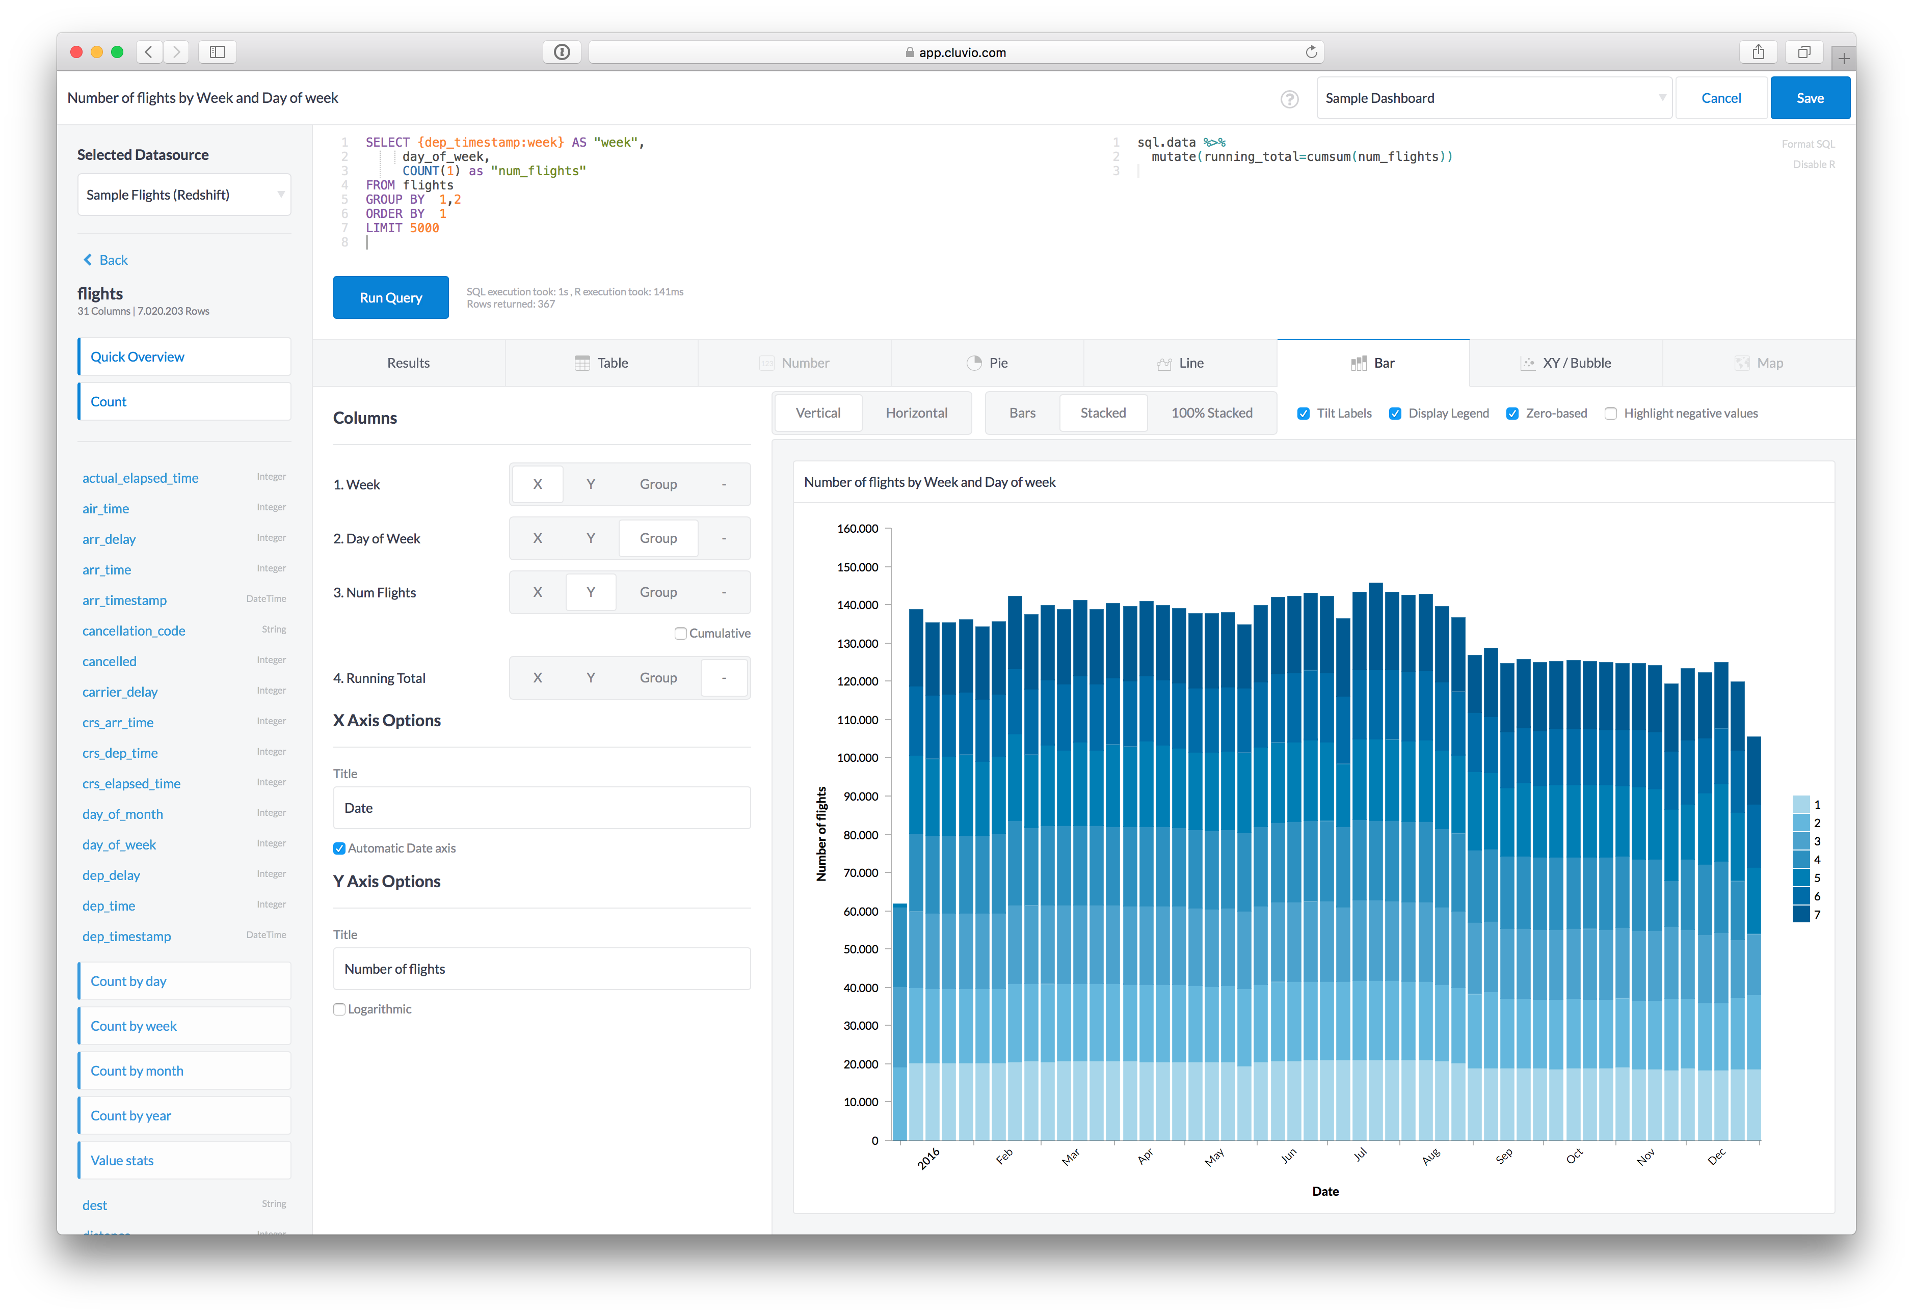The height and width of the screenshot is (1316, 1913).
Task: Switch to the Pie chart tab
Action: coord(987,363)
